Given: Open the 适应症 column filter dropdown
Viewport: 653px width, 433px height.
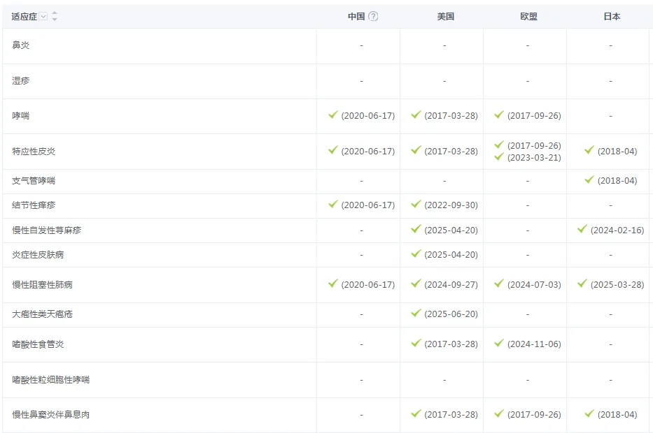Looking at the screenshot, I should tap(43, 17).
